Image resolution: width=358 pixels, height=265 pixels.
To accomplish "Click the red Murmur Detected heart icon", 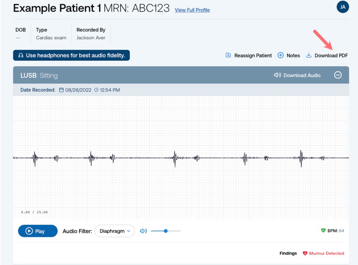I will point(305,253).
